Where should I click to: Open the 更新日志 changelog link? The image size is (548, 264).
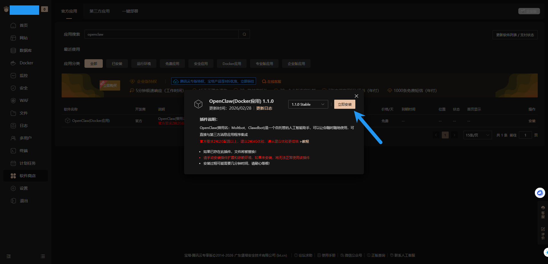(x=264, y=108)
